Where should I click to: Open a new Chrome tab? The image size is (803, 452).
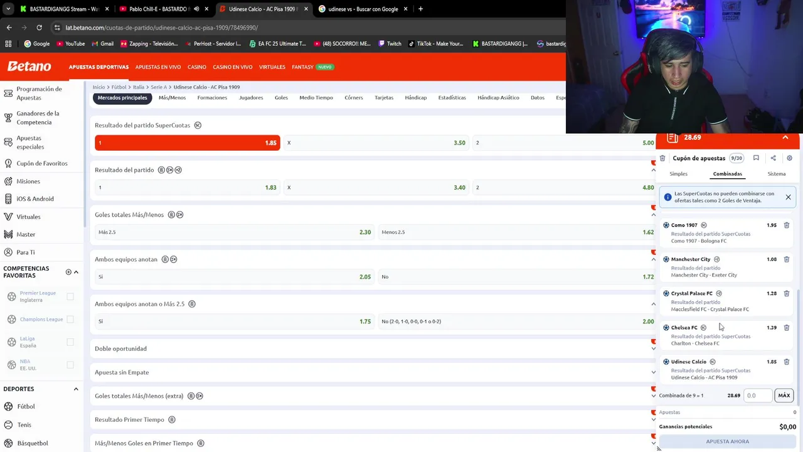pyautogui.click(x=420, y=9)
